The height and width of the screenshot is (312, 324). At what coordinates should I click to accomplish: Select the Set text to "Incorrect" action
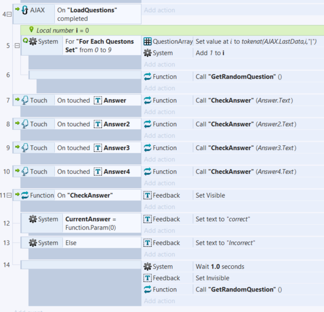(x=225, y=242)
